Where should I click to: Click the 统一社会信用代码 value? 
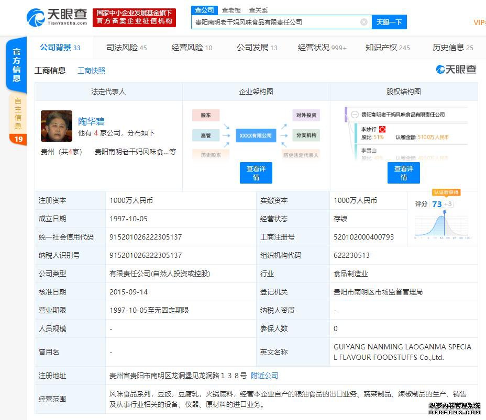(x=146, y=237)
